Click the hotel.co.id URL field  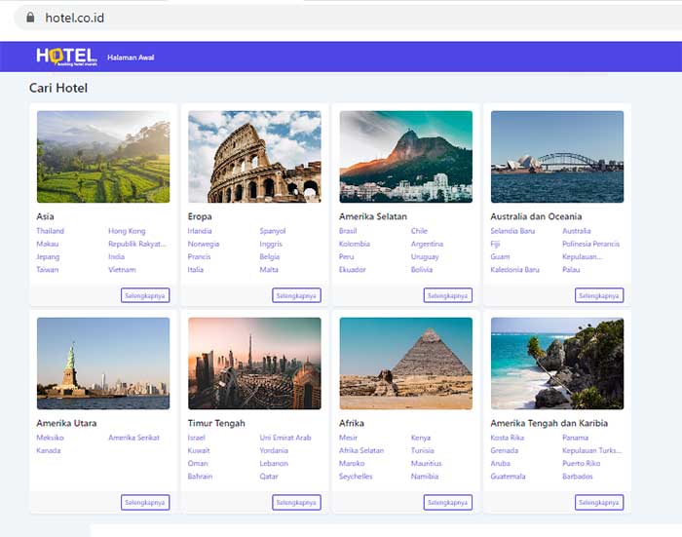[348, 18]
